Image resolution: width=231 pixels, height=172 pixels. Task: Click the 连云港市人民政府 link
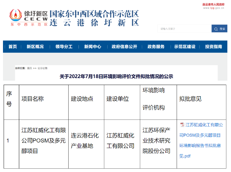tap(213, 4)
